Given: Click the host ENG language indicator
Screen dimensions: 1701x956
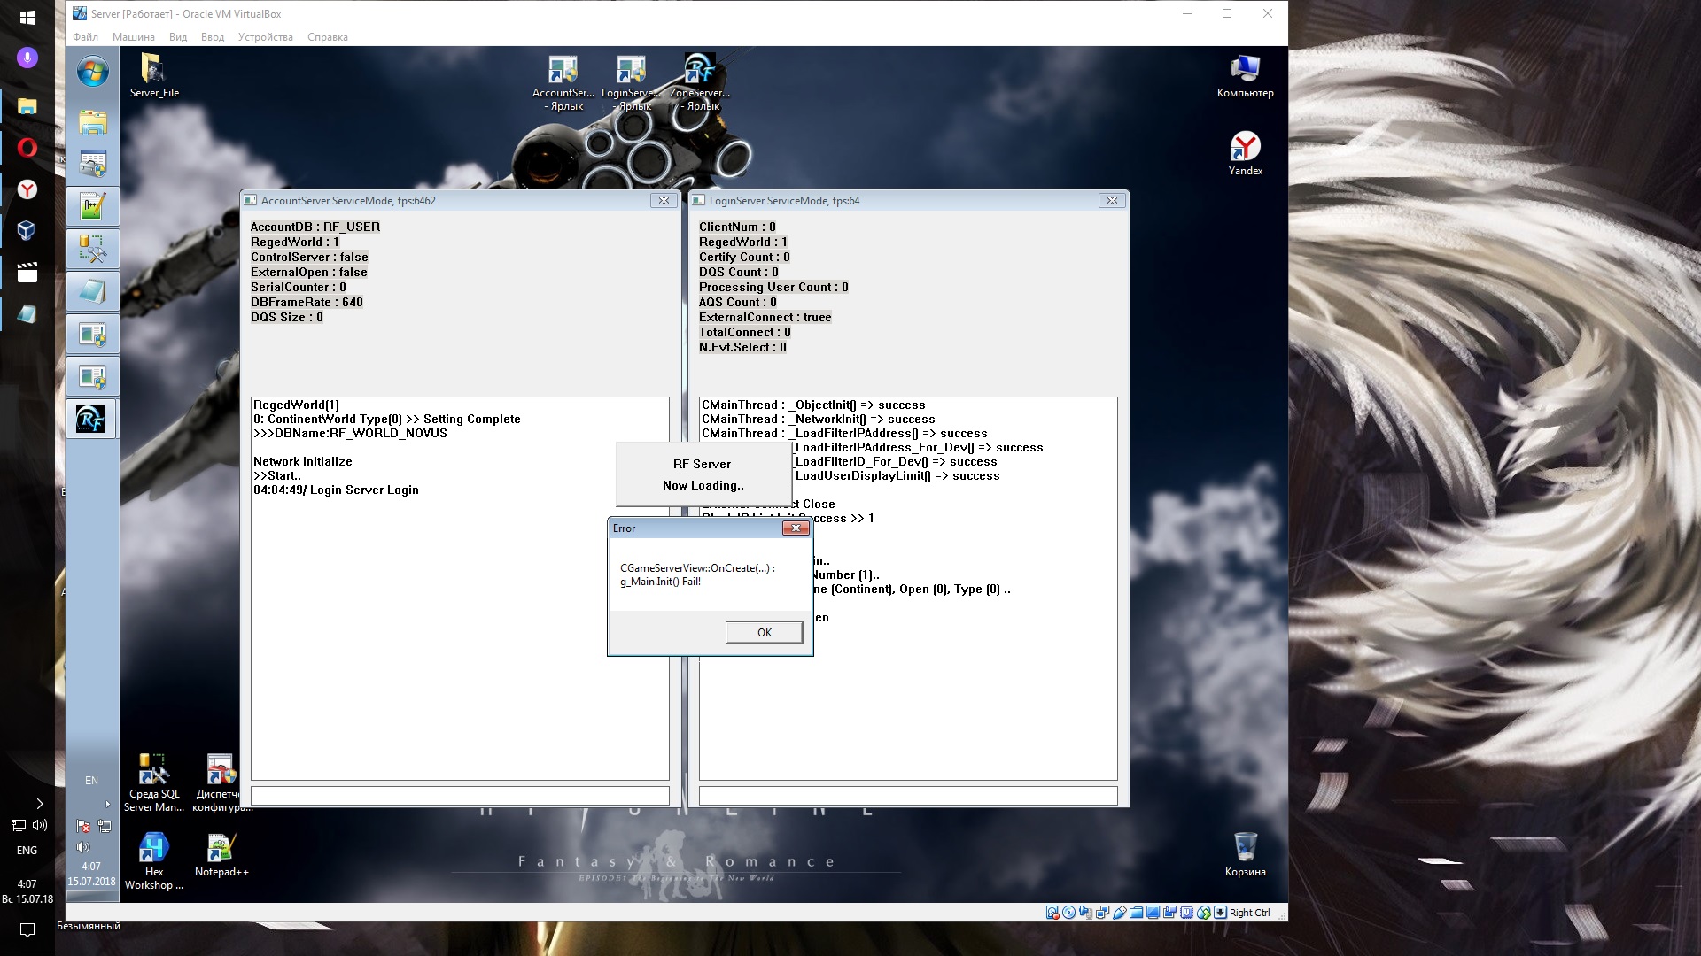Looking at the screenshot, I should (x=27, y=851).
